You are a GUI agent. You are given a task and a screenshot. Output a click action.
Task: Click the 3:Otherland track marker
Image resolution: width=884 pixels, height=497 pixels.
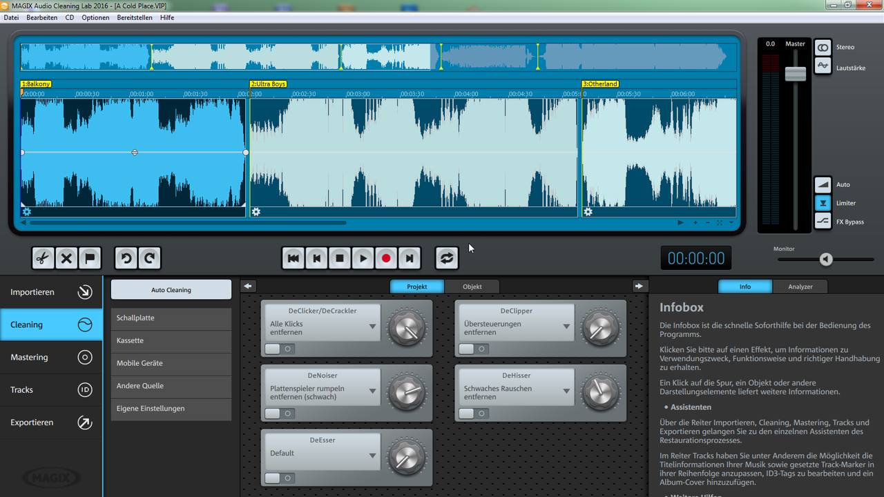(x=600, y=84)
